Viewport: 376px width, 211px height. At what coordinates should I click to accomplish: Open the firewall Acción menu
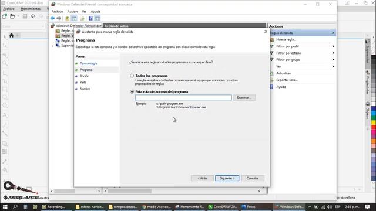tap(72, 12)
